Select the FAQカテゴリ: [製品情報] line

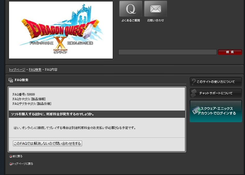29,99
